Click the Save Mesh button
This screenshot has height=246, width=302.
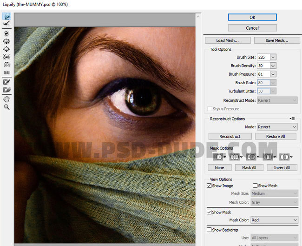[x=277, y=40]
